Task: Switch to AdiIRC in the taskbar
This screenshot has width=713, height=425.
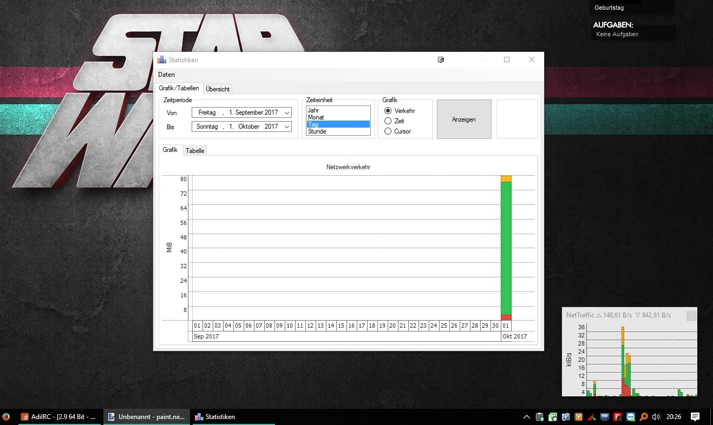Action: coord(59,417)
